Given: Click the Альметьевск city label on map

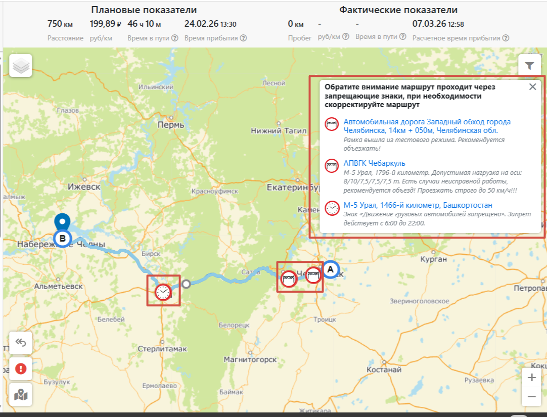Looking at the screenshot, I should 59,286.
